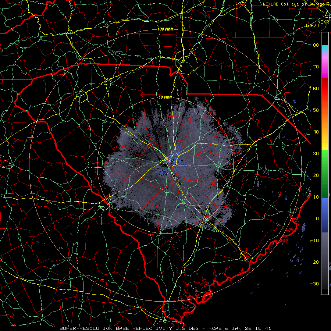Viewport: 331px width, 331px height.
Task: Click the SUPER-RESOLUTION BASE REFLECTIVITY caption text
Action: point(116,328)
